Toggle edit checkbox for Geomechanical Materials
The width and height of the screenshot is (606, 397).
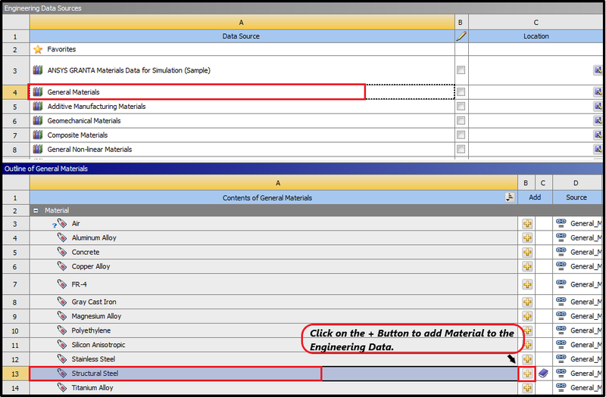pyautogui.click(x=461, y=121)
